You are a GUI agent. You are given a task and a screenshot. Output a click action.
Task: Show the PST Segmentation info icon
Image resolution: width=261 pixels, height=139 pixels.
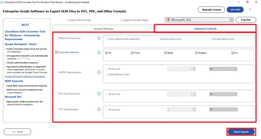(99, 109)
